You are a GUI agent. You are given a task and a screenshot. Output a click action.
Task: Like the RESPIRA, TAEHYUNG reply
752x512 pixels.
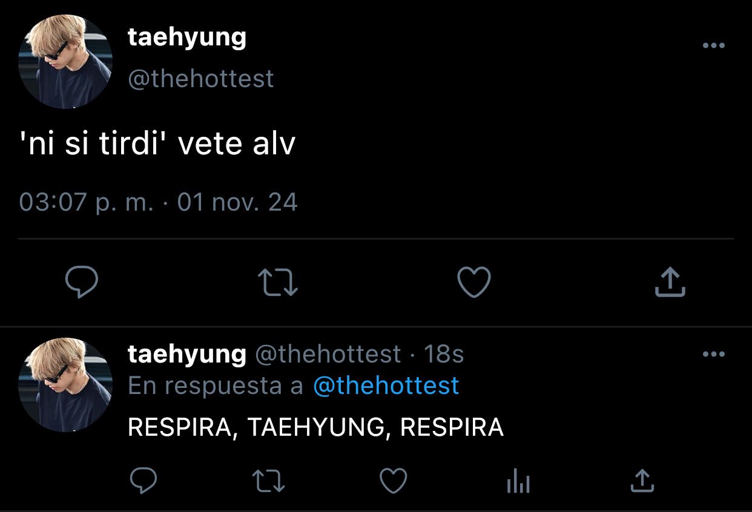[x=393, y=482]
